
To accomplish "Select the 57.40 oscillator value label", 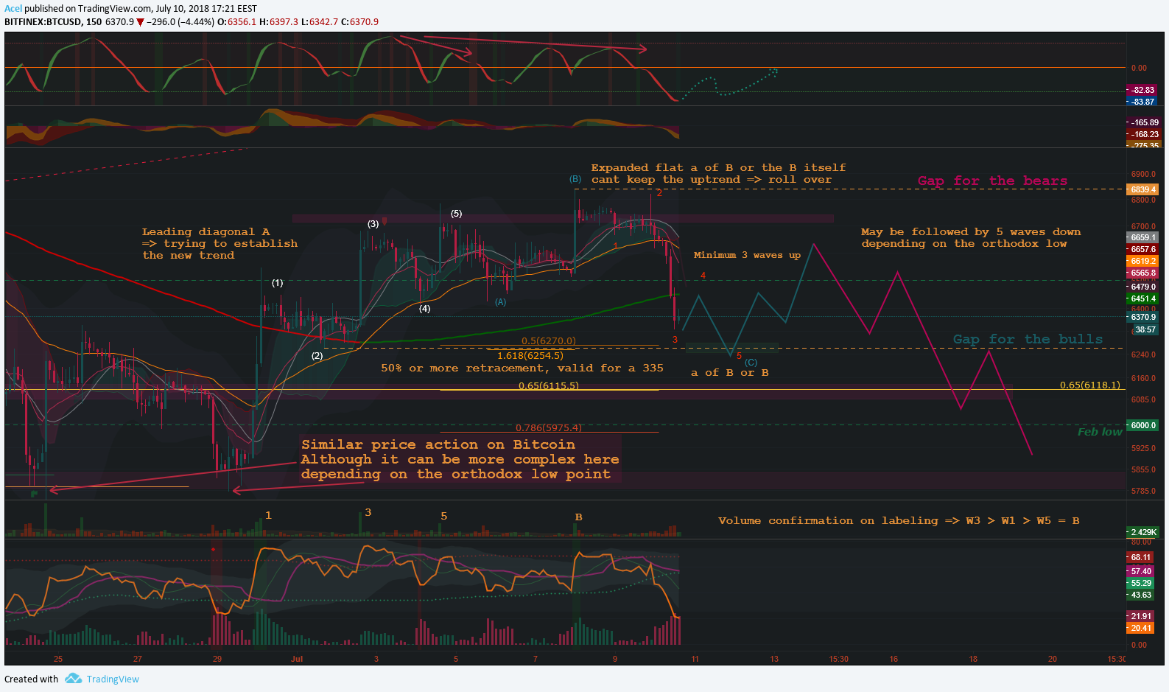I will pyautogui.click(x=1141, y=571).
